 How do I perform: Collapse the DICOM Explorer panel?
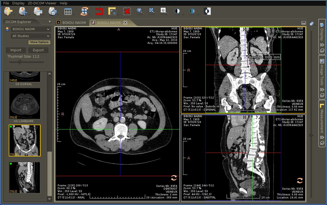(x=49, y=22)
